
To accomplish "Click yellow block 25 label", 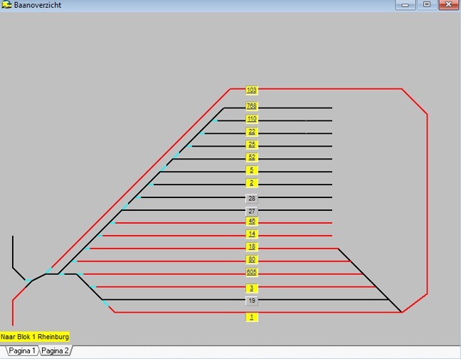I will point(251,145).
